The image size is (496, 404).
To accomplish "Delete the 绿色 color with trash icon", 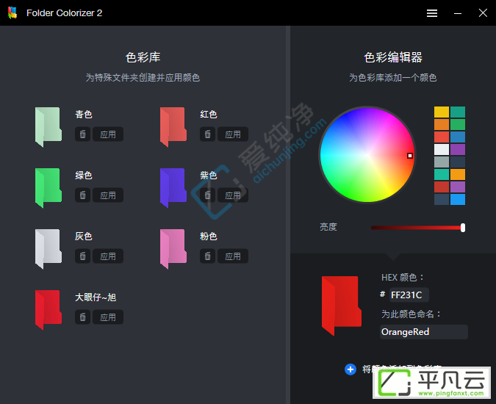I will 82,195.
